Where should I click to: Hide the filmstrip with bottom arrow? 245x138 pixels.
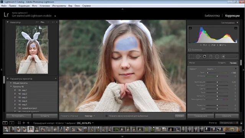tap(122, 136)
